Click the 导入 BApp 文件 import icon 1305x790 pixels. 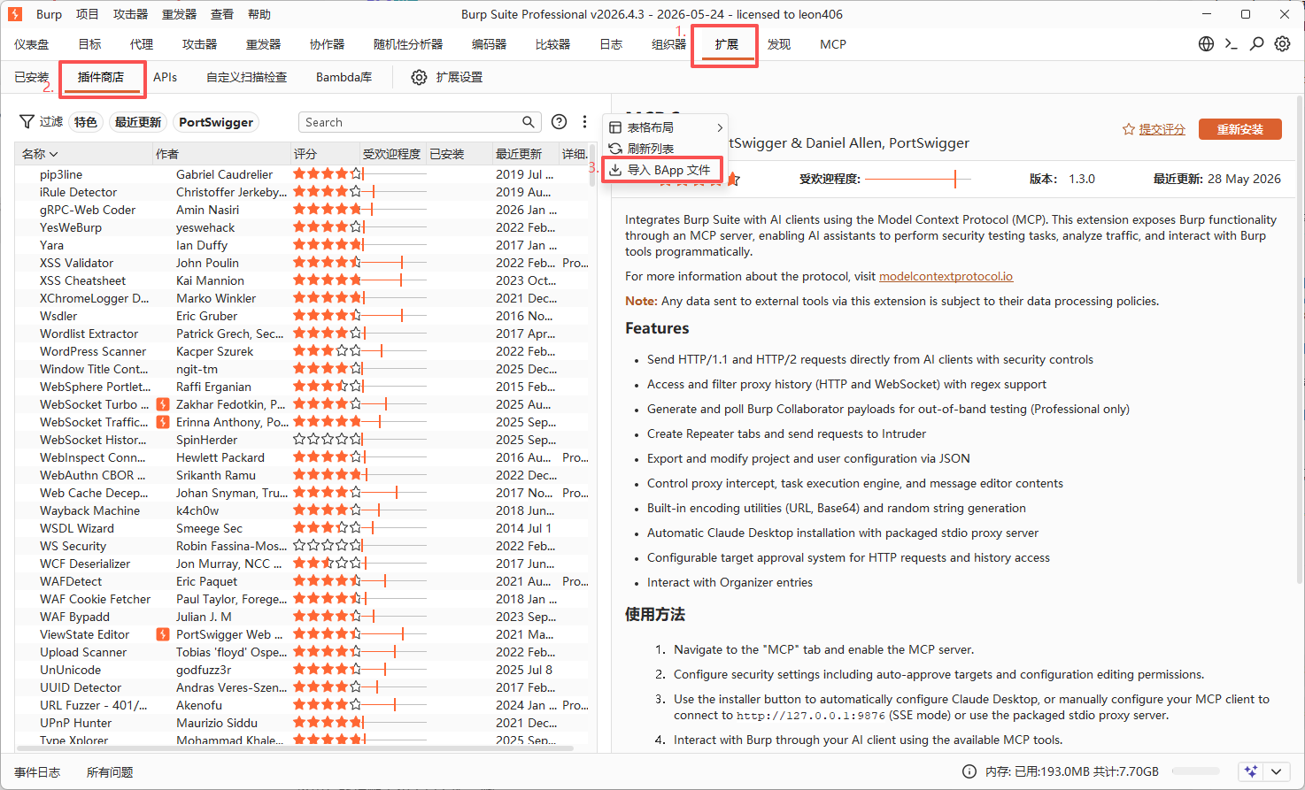pos(615,170)
